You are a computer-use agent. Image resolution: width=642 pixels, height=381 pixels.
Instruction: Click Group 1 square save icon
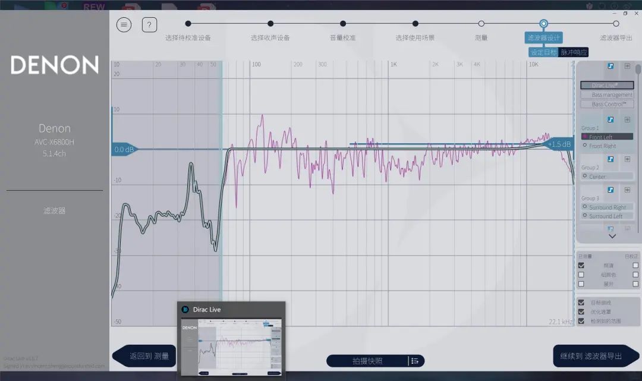click(627, 119)
